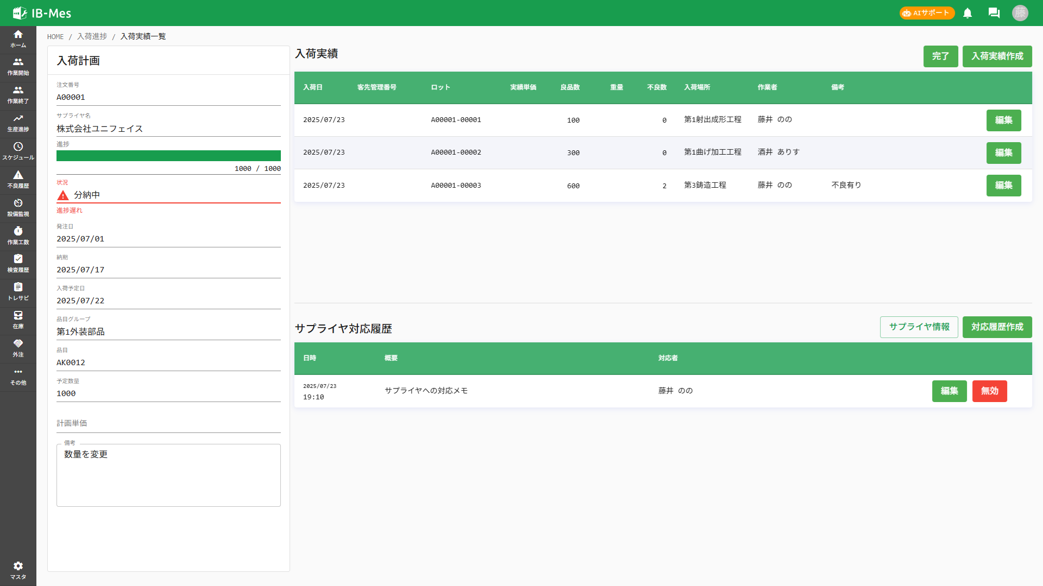Select the 在庫 inventory icon
The image size is (1043, 586).
pyautogui.click(x=18, y=321)
